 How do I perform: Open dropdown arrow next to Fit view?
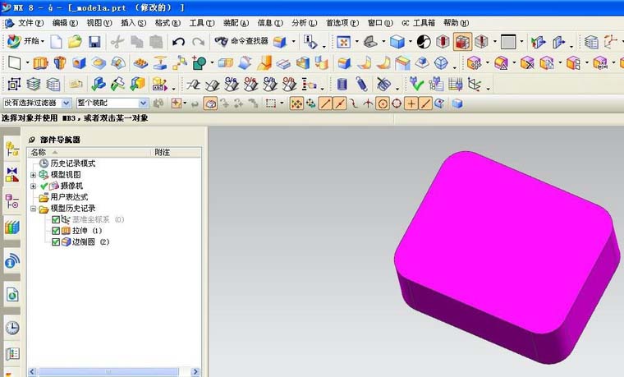(x=356, y=41)
